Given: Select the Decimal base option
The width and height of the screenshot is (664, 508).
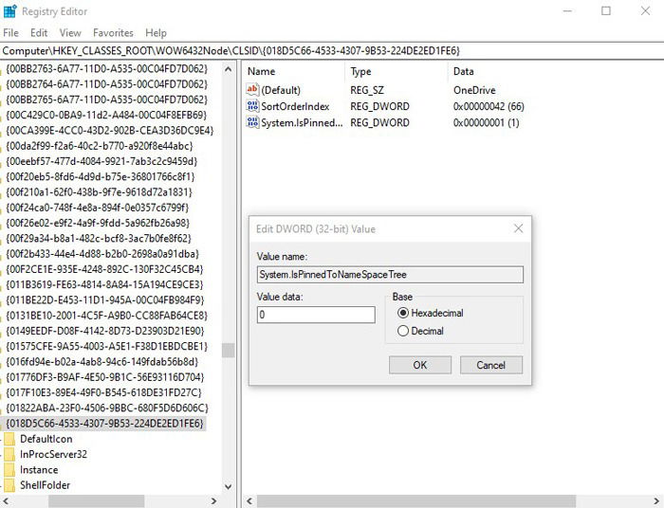Looking at the screenshot, I should point(403,331).
